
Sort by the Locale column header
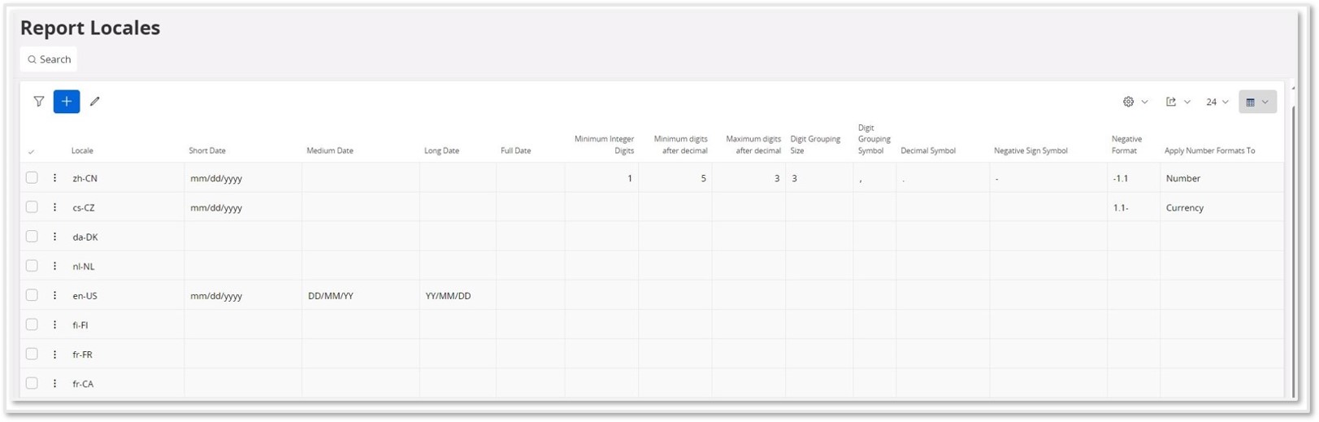click(82, 150)
